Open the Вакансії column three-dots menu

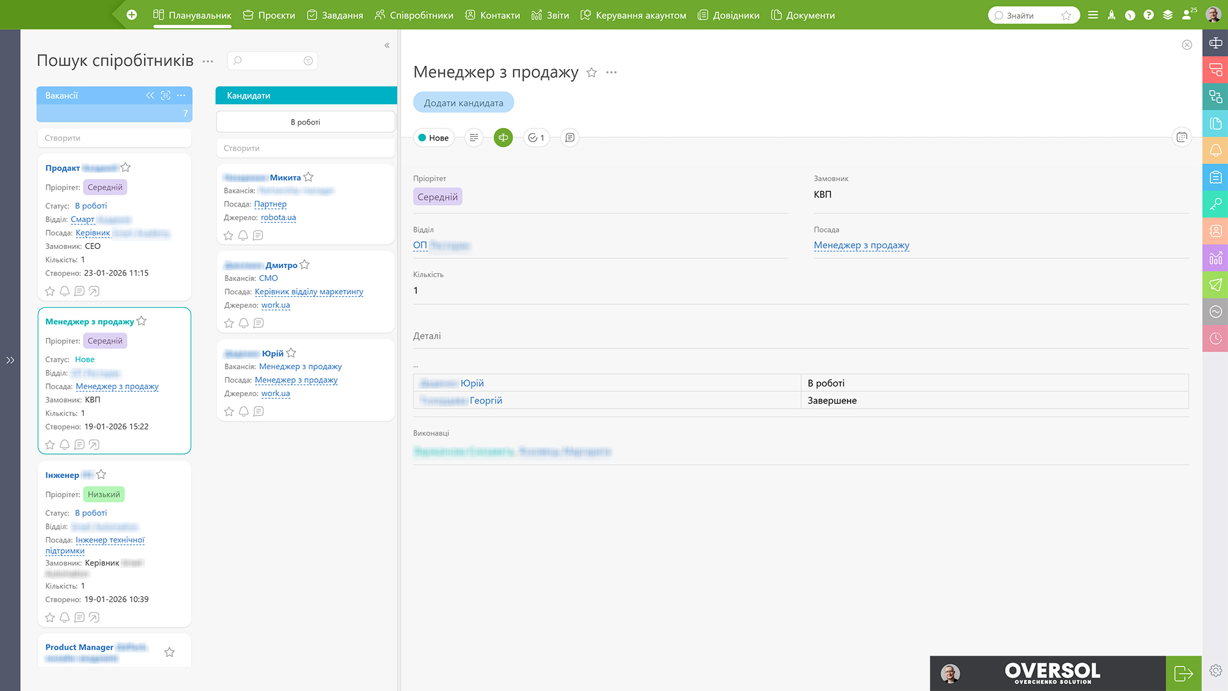coord(181,95)
